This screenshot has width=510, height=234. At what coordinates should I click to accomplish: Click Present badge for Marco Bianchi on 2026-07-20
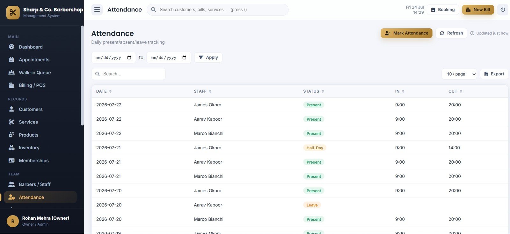click(x=314, y=219)
